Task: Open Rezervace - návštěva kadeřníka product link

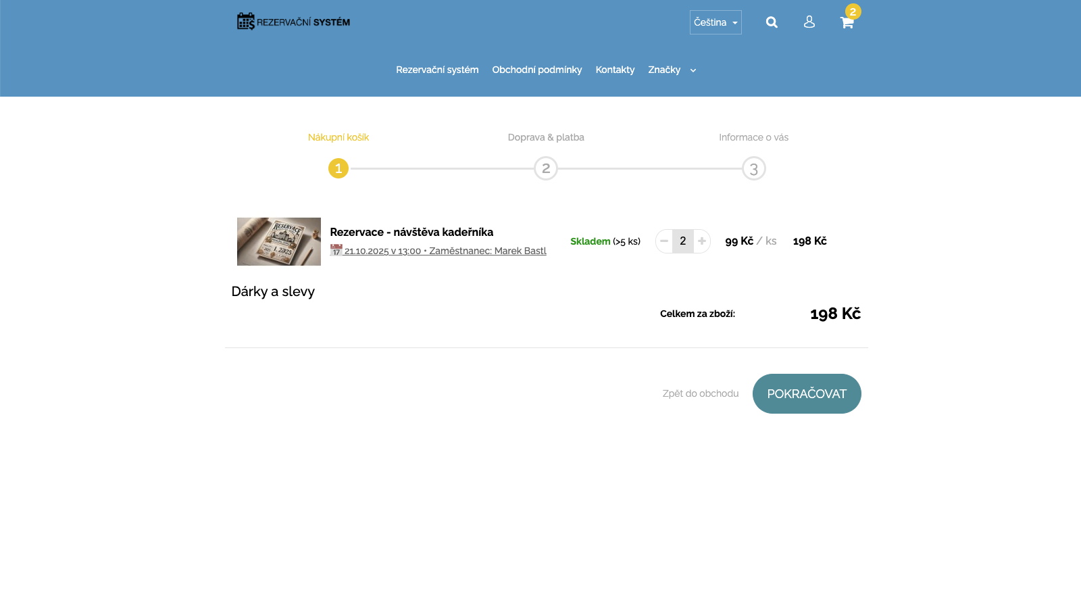Action: (x=411, y=232)
